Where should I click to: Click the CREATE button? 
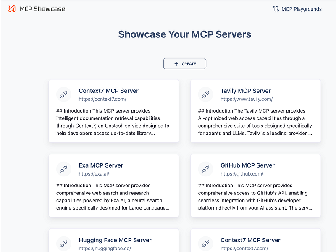(185, 64)
